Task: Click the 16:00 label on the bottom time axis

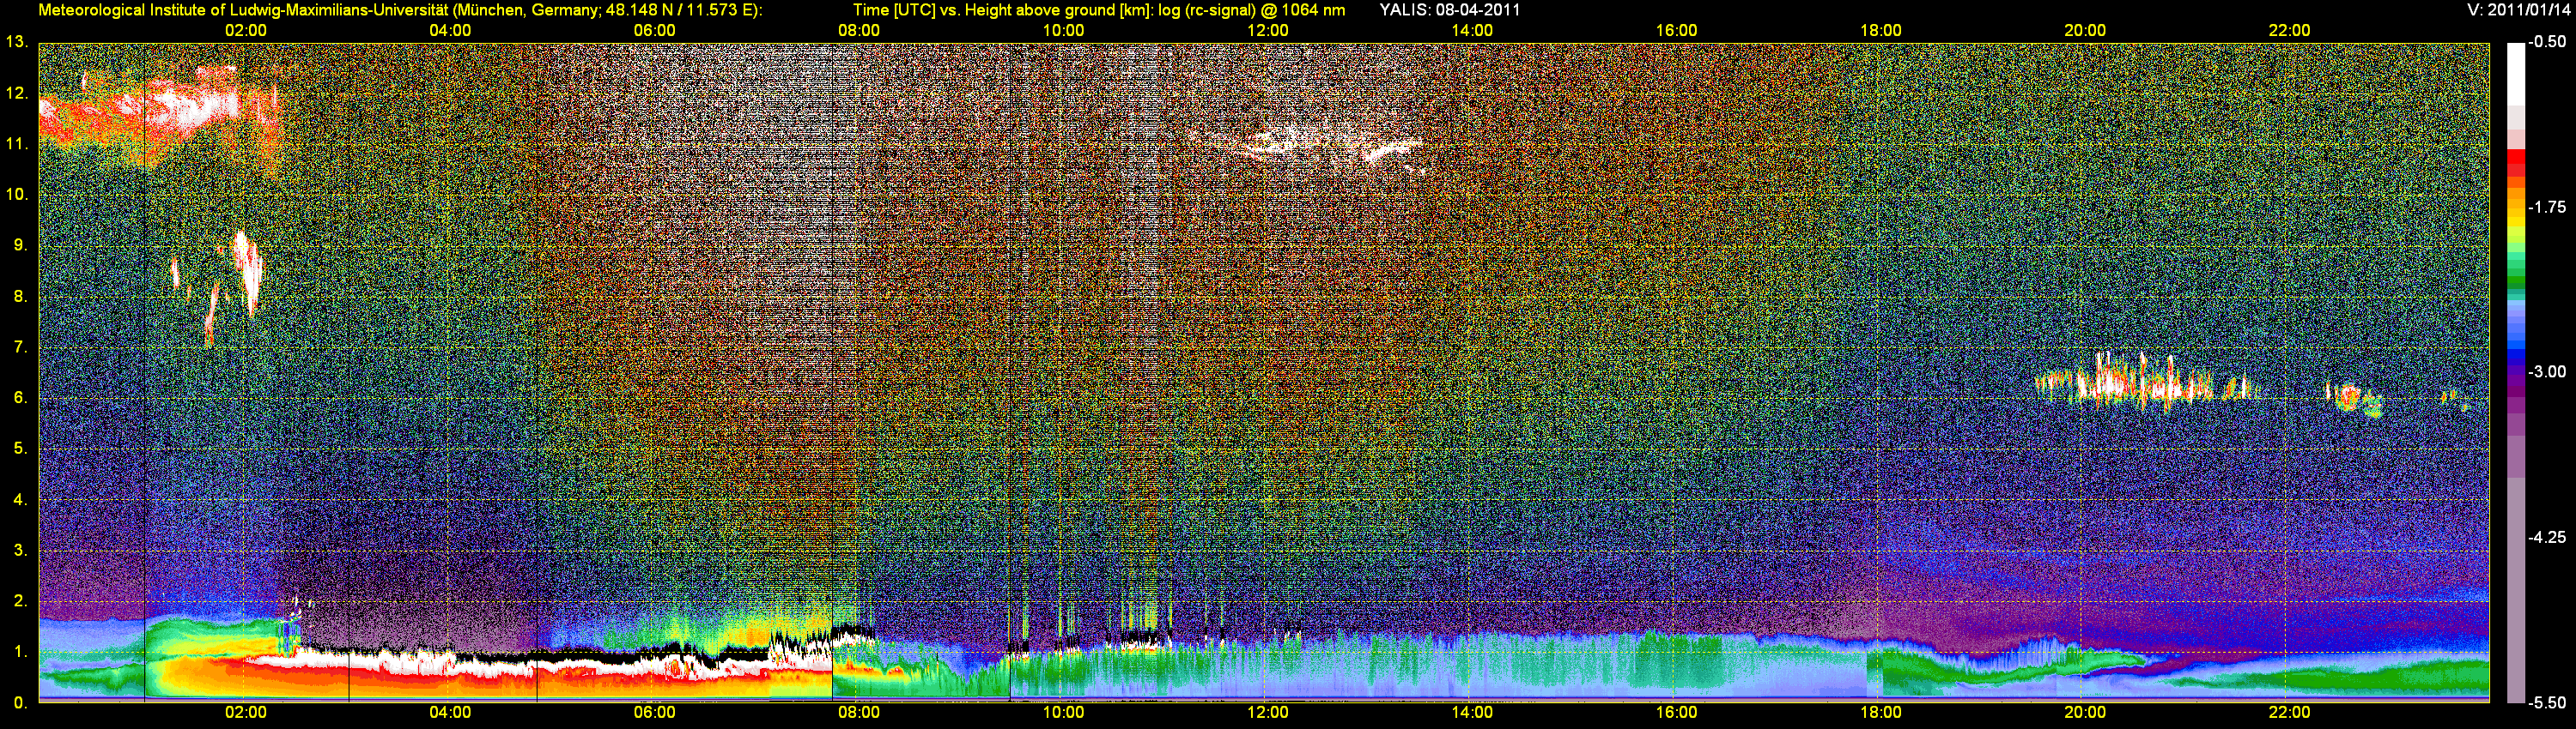Action: pyautogui.click(x=1676, y=713)
